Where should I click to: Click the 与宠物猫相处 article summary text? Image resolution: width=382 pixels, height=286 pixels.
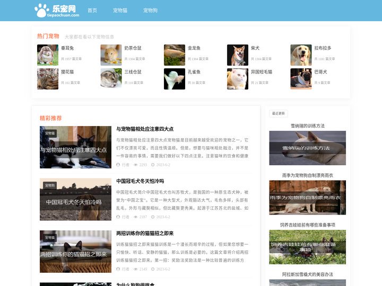[182, 148]
